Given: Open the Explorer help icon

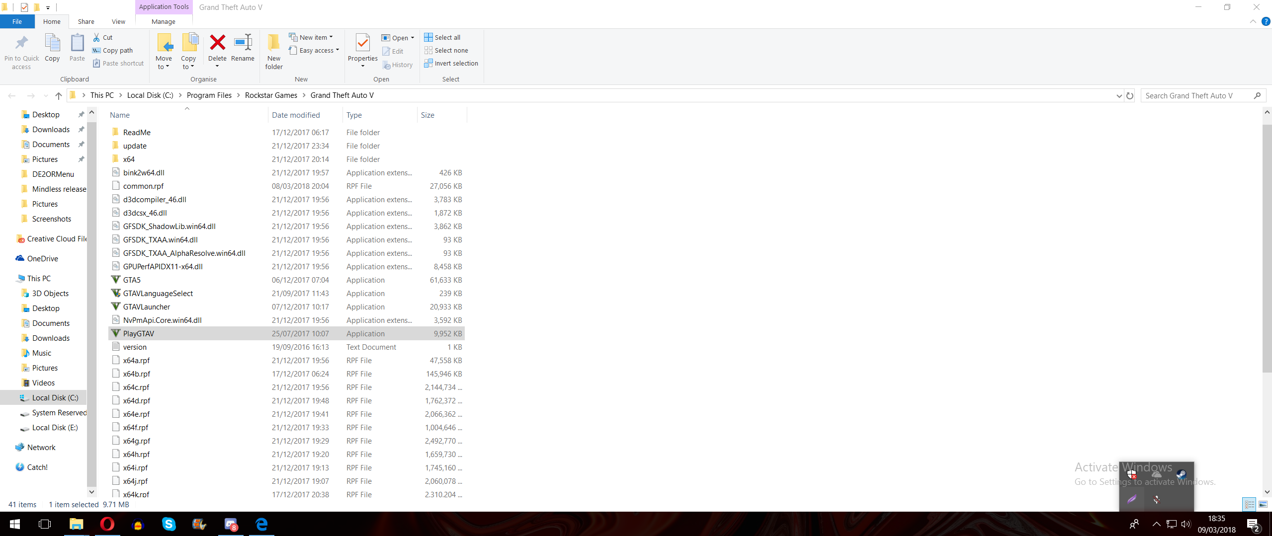Looking at the screenshot, I should pyautogui.click(x=1266, y=21).
